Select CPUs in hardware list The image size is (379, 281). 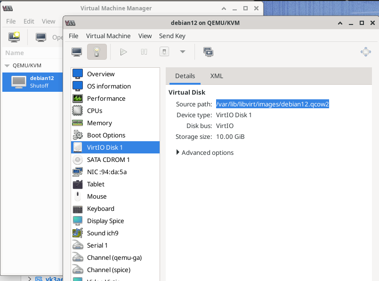coord(115,111)
